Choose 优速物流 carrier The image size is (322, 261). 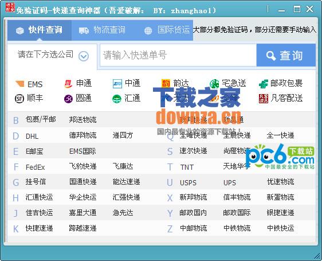(280, 182)
